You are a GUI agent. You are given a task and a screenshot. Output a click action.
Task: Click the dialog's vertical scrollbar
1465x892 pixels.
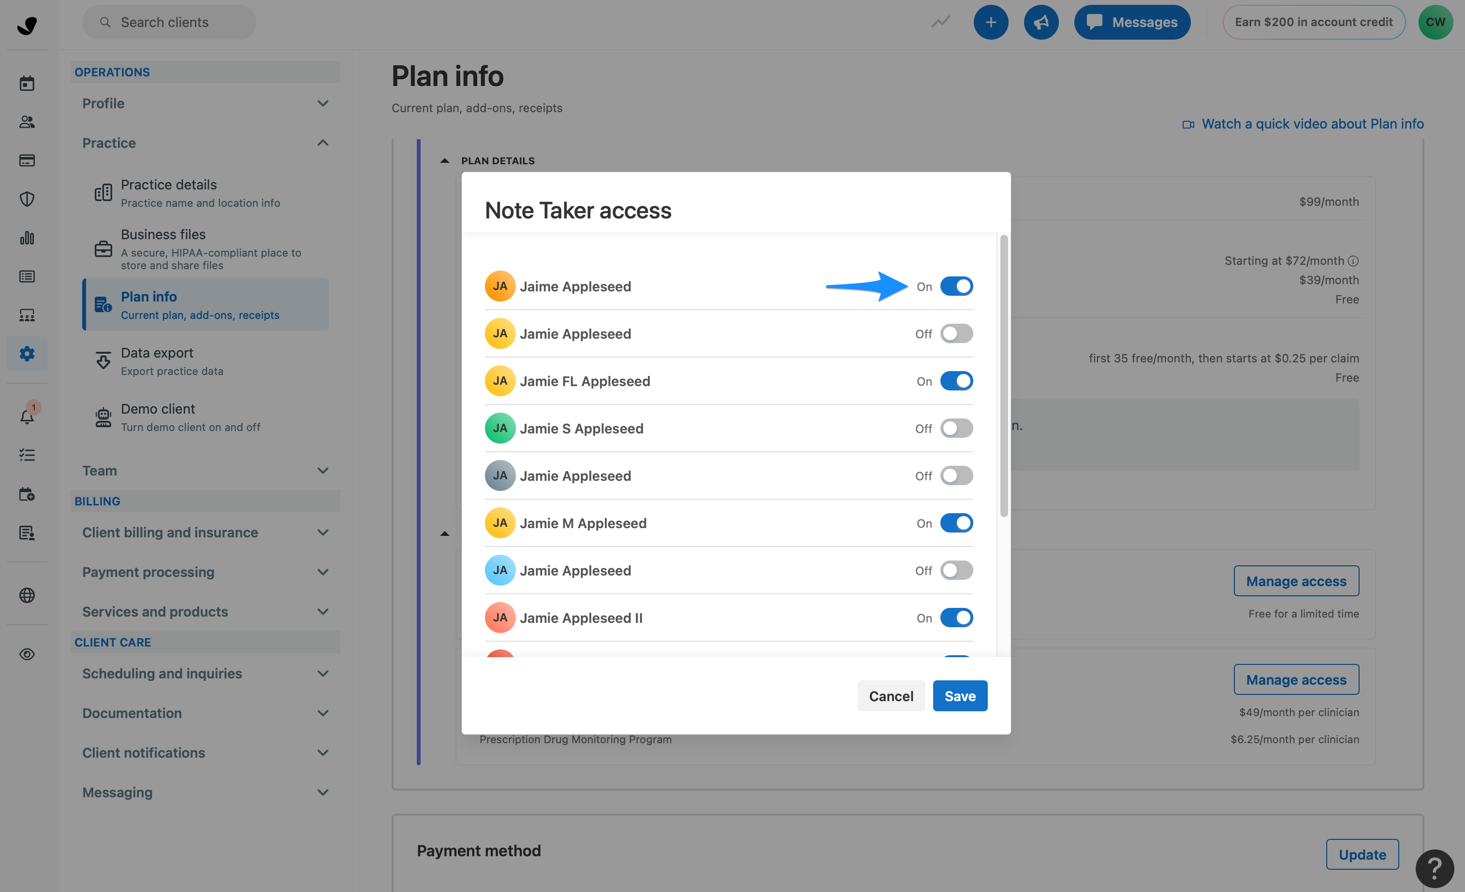[x=1004, y=375]
